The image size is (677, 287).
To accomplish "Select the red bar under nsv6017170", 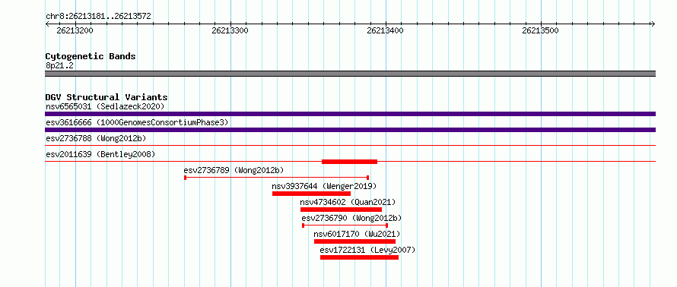I will coord(354,241).
